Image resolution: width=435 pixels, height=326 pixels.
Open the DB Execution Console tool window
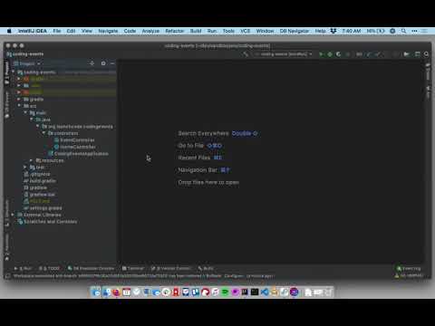click(x=91, y=268)
